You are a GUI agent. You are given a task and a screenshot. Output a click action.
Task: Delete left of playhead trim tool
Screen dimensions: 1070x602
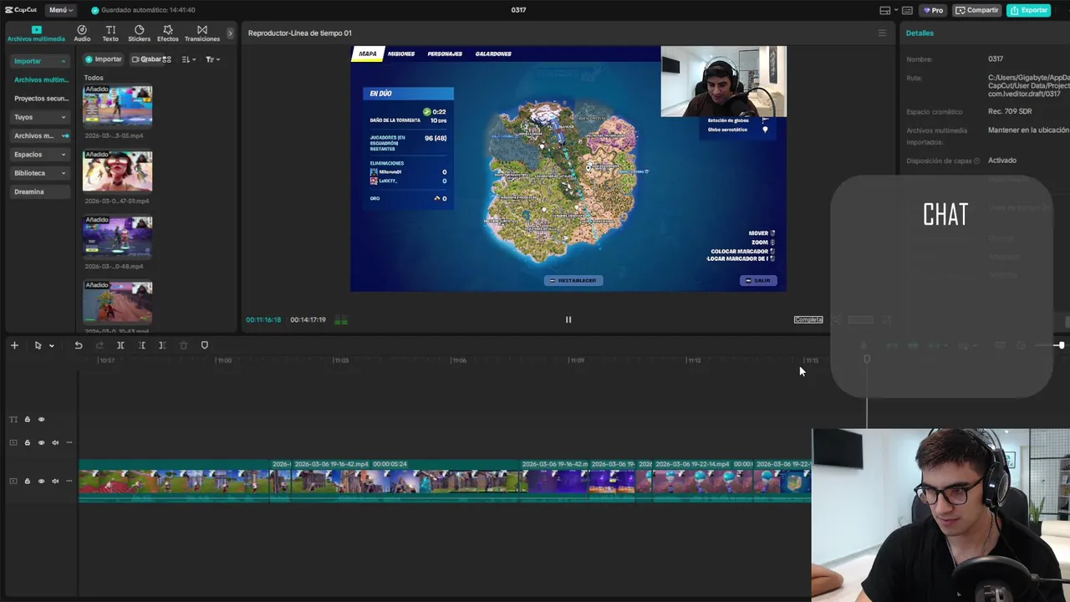pyautogui.click(x=141, y=345)
